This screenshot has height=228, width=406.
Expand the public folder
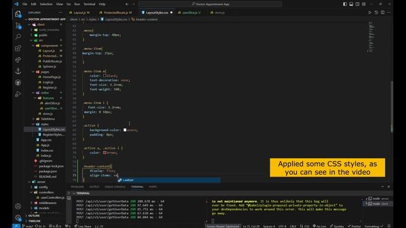tap(43, 35)
